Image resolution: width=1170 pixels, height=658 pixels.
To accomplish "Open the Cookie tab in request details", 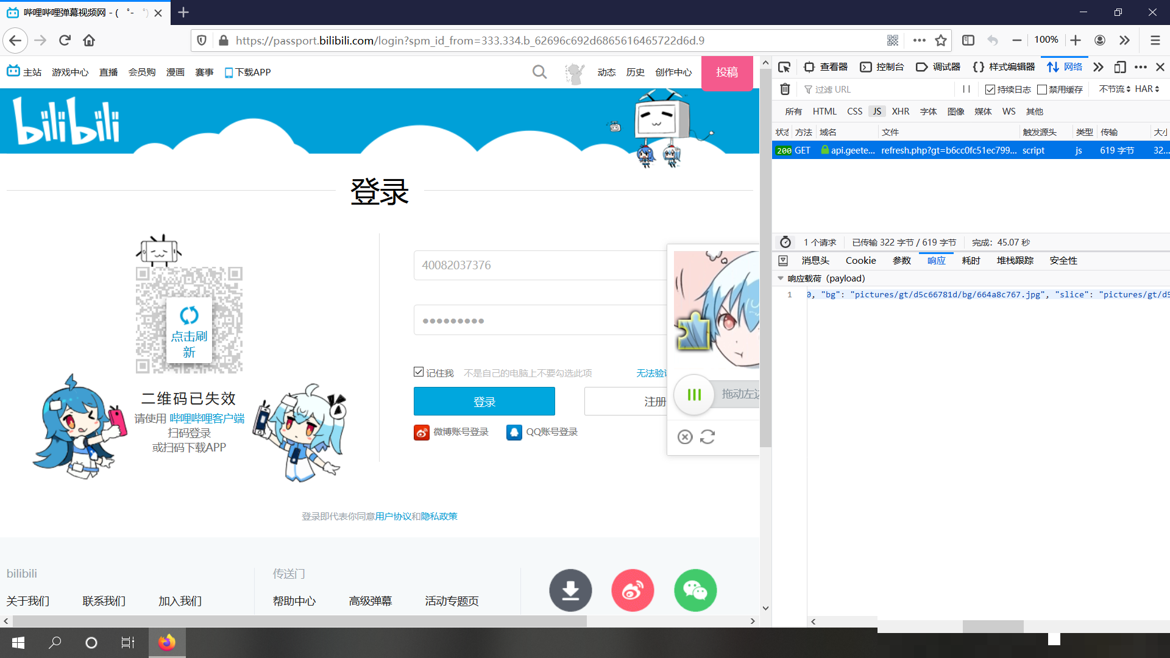I will [860, 261].
